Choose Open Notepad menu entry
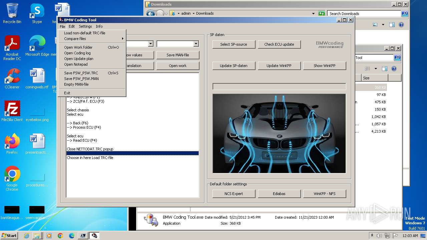Image resolution: width=427 pixels, height=240 pixels. tap(92, 64)
